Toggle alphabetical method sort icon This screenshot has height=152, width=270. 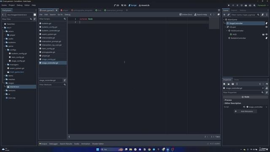click(65, 80)
